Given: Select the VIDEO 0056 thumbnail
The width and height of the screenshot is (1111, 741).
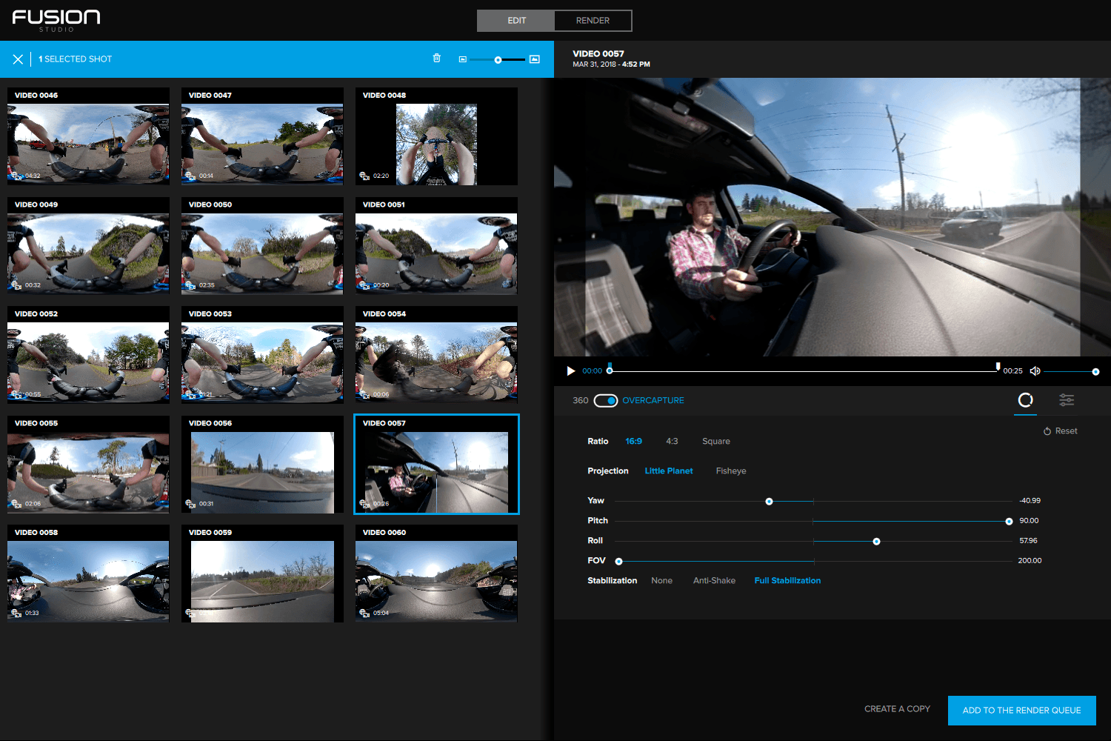Looking at the screenshot, I should pos(262,465).
